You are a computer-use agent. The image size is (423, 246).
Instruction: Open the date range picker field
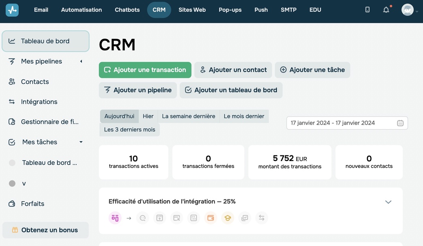pyautogui.click(x=347, y=123)
